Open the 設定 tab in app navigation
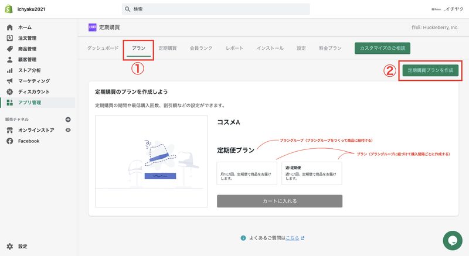The image size is (469, 256). click(301, 48)
